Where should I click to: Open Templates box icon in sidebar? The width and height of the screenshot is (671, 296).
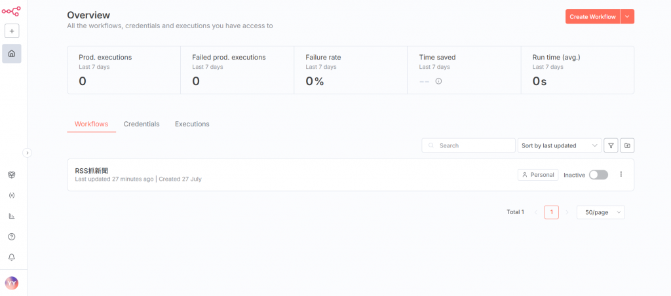12,175
